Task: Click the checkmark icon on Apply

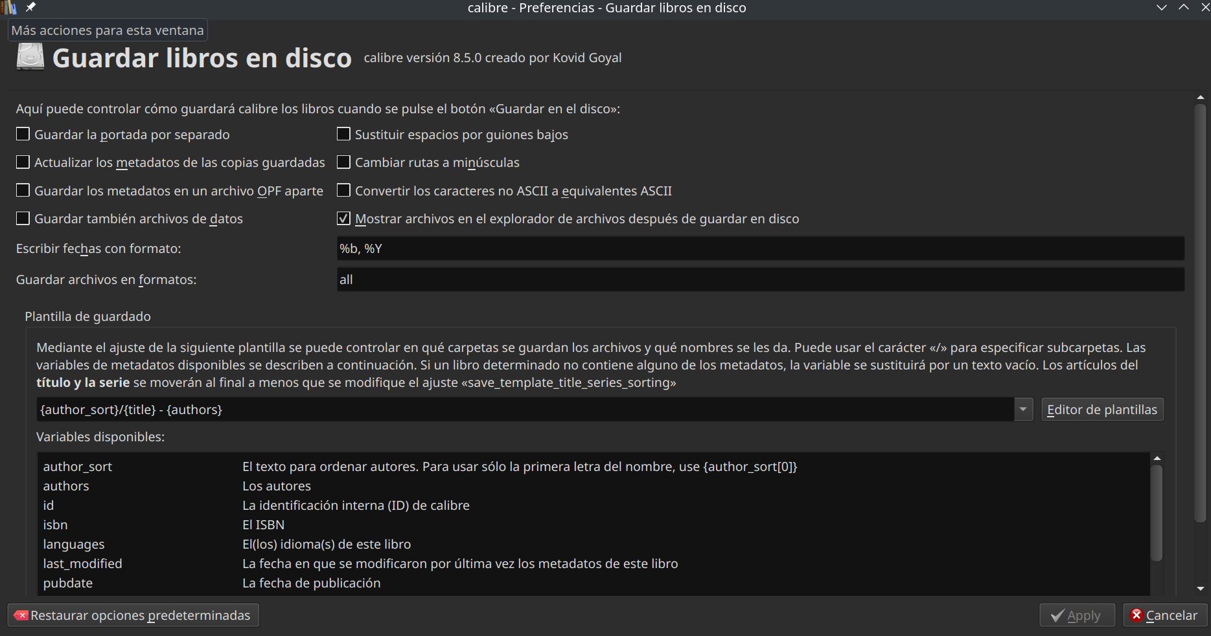Action: click(1057, 615)
